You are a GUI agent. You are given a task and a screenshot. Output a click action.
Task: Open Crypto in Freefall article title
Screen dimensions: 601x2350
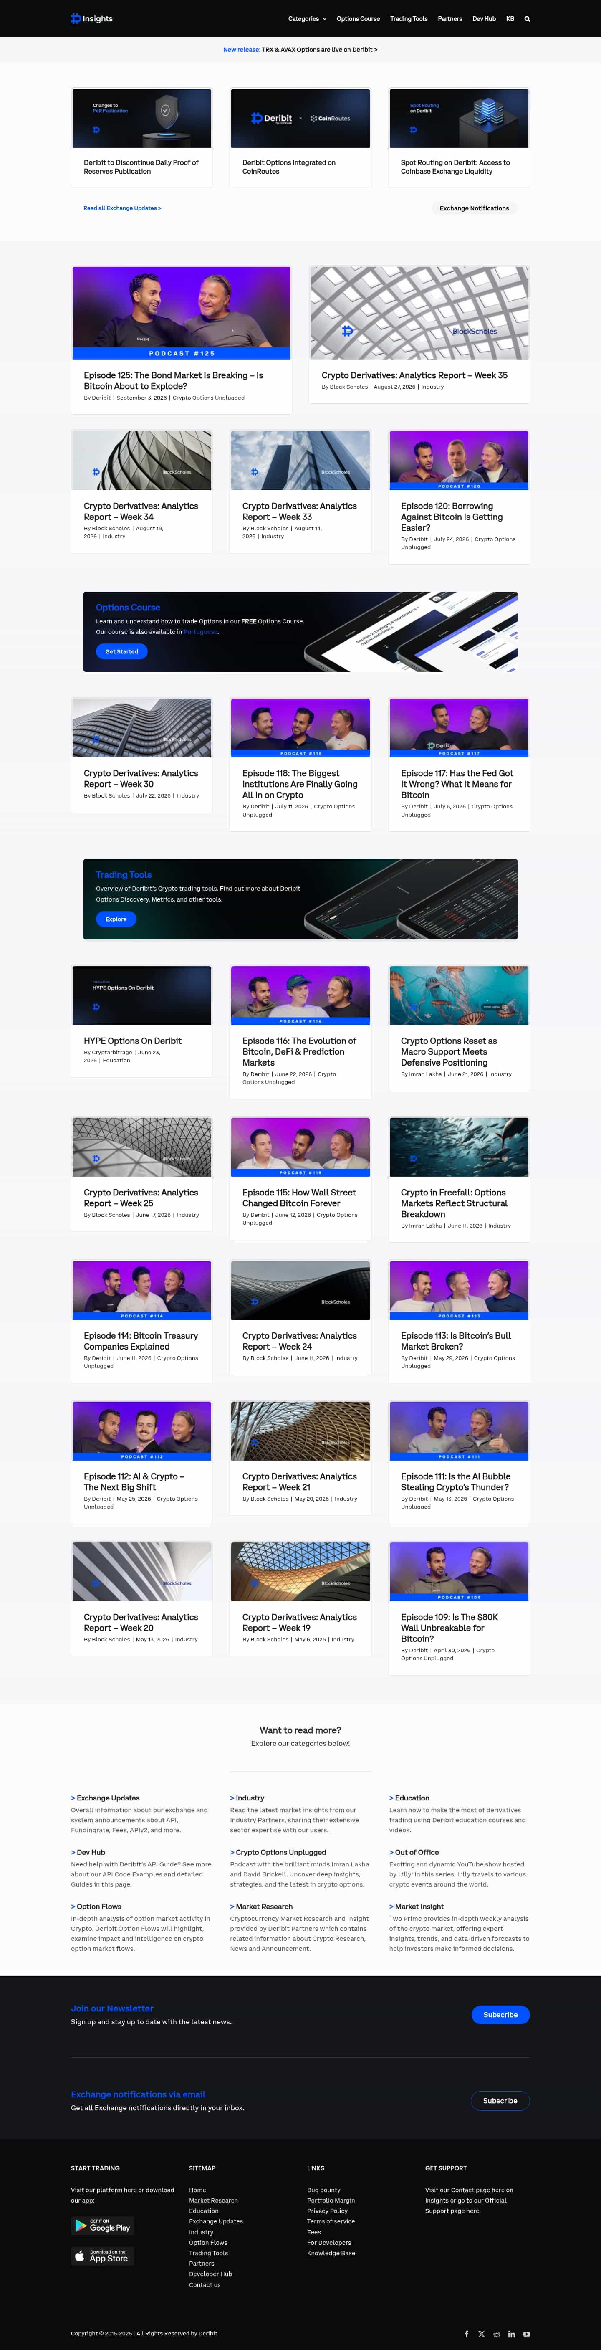pos(454,1203)
